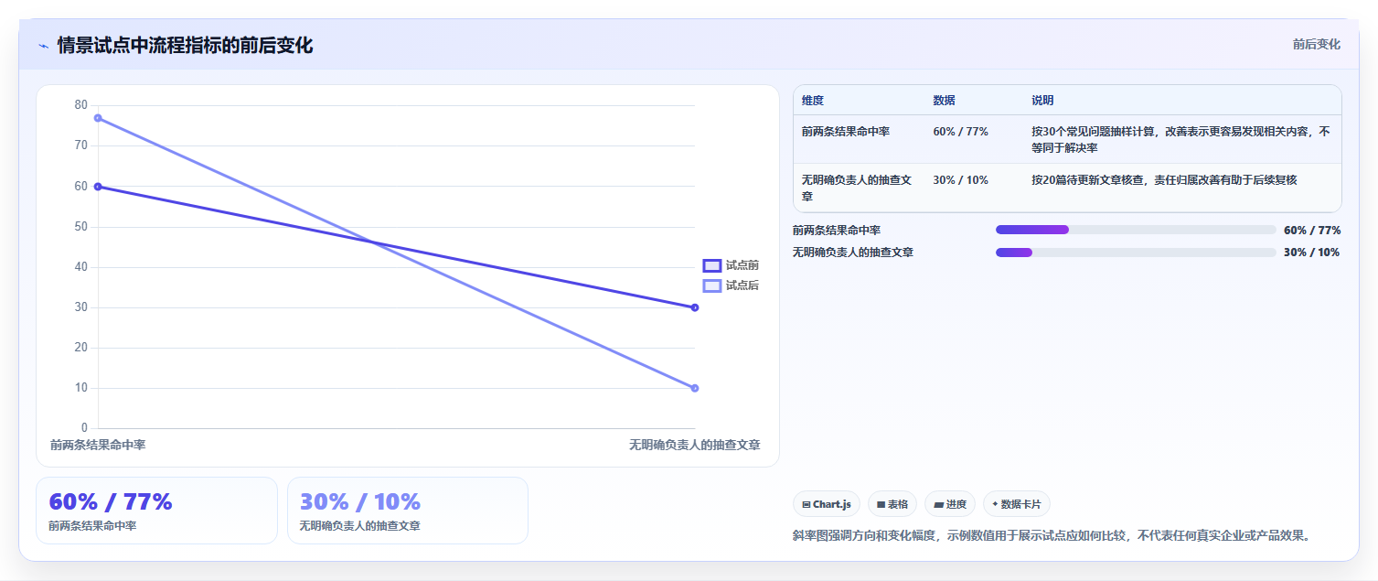This screenshot has width=1378, height=581.
Task: Click the 斜率图强调方向 footnote text
Action: point(1052,535)
